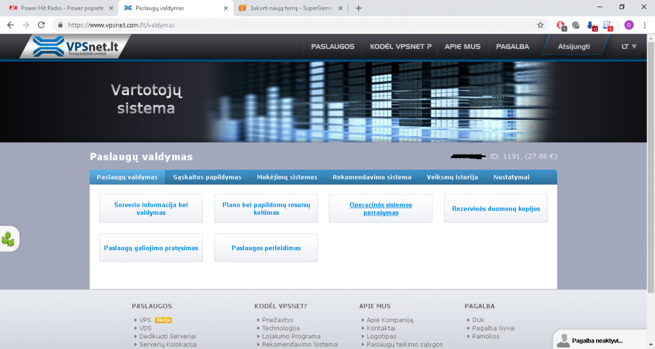655x349 pixels.
Task: Expand the LT language dropdown
Action: click(x=628, y=46)
